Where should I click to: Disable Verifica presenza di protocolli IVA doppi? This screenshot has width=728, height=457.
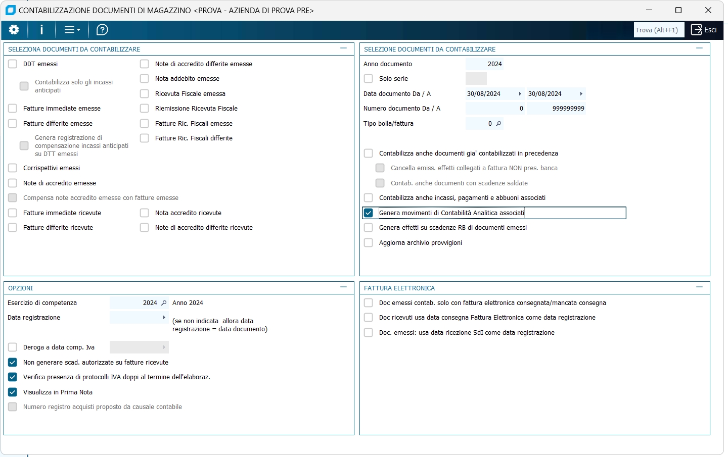(x=13, y=377)
